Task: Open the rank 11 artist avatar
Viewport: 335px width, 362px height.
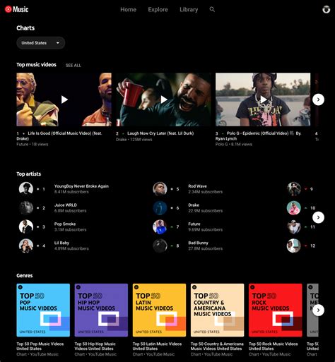Action: [x=294, y=227]
